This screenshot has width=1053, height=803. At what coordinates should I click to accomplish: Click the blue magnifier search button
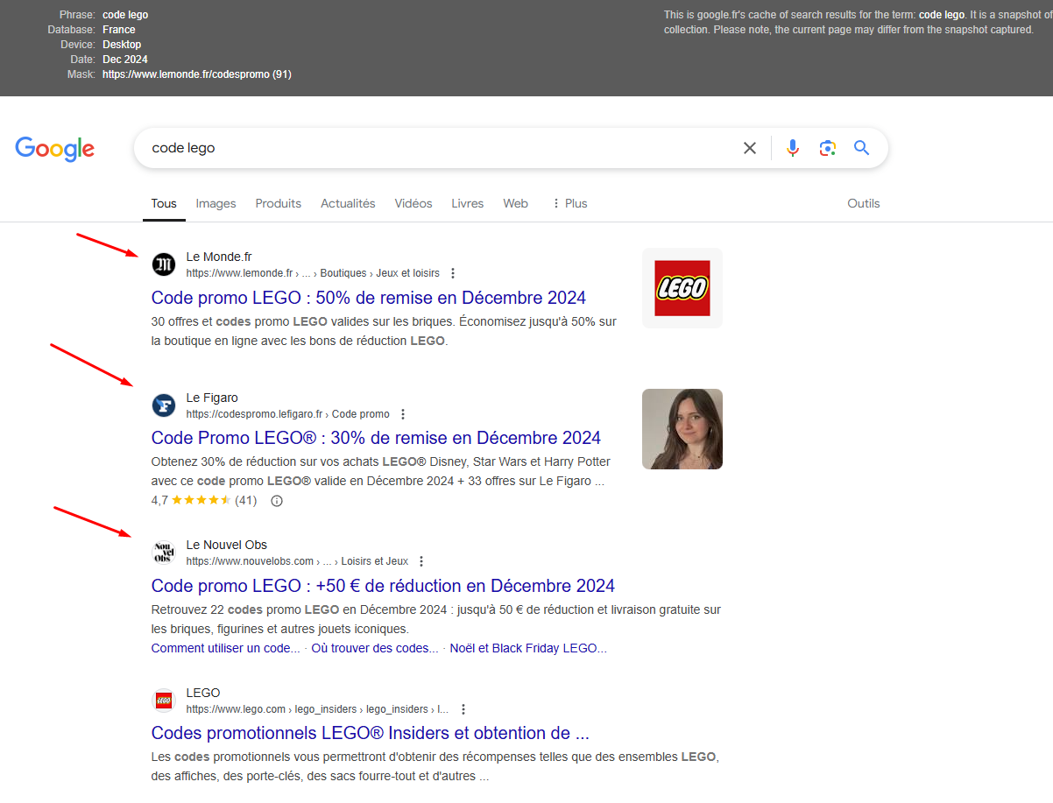pyautogui.click(x=862, y=148)
